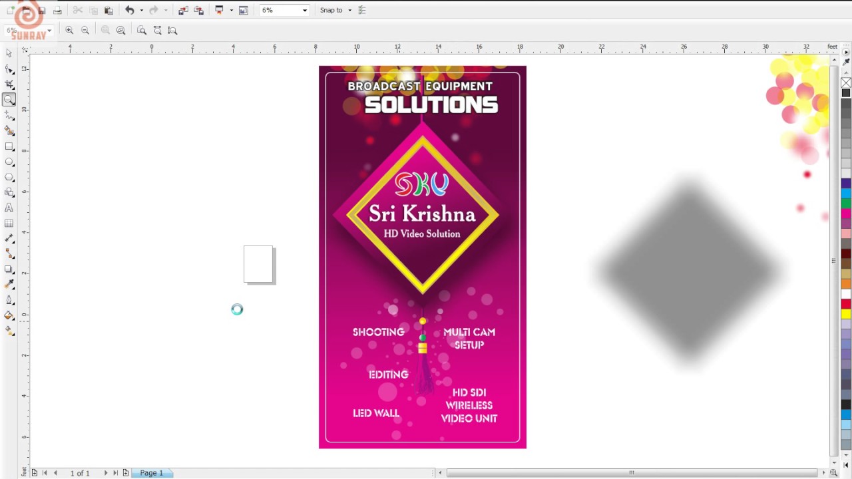
Task: Pick the black swatch in the palette
Action: click(846, 93)
